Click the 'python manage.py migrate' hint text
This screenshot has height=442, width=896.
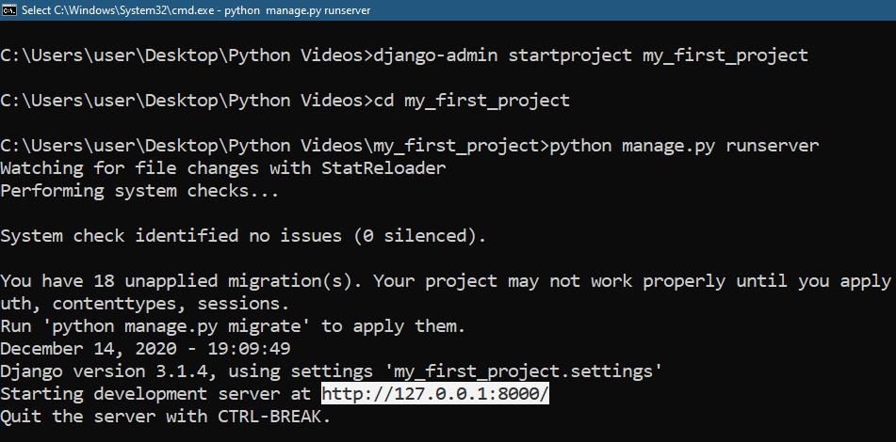click(163, 326)
